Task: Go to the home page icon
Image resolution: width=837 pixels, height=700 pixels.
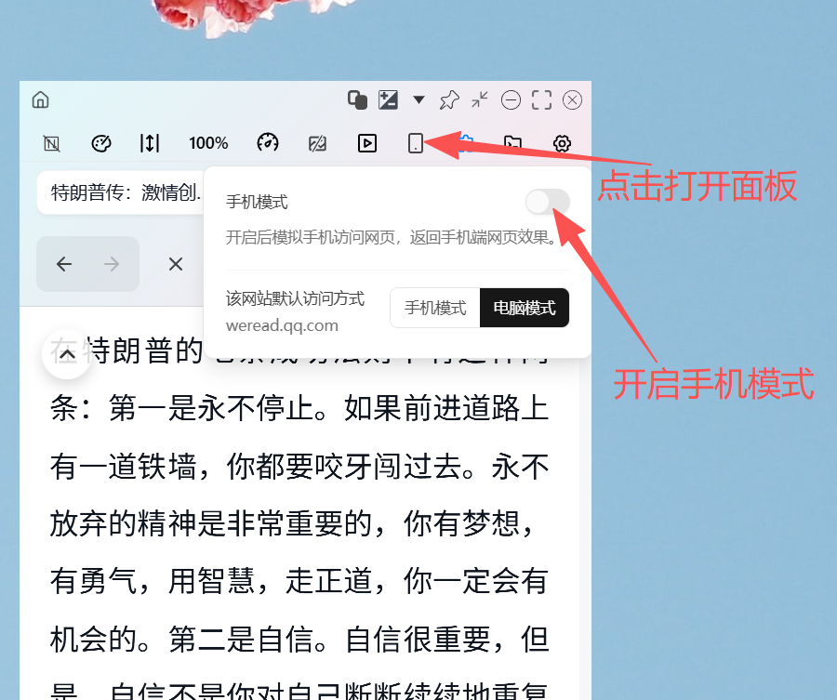Action: coord(41,99)
